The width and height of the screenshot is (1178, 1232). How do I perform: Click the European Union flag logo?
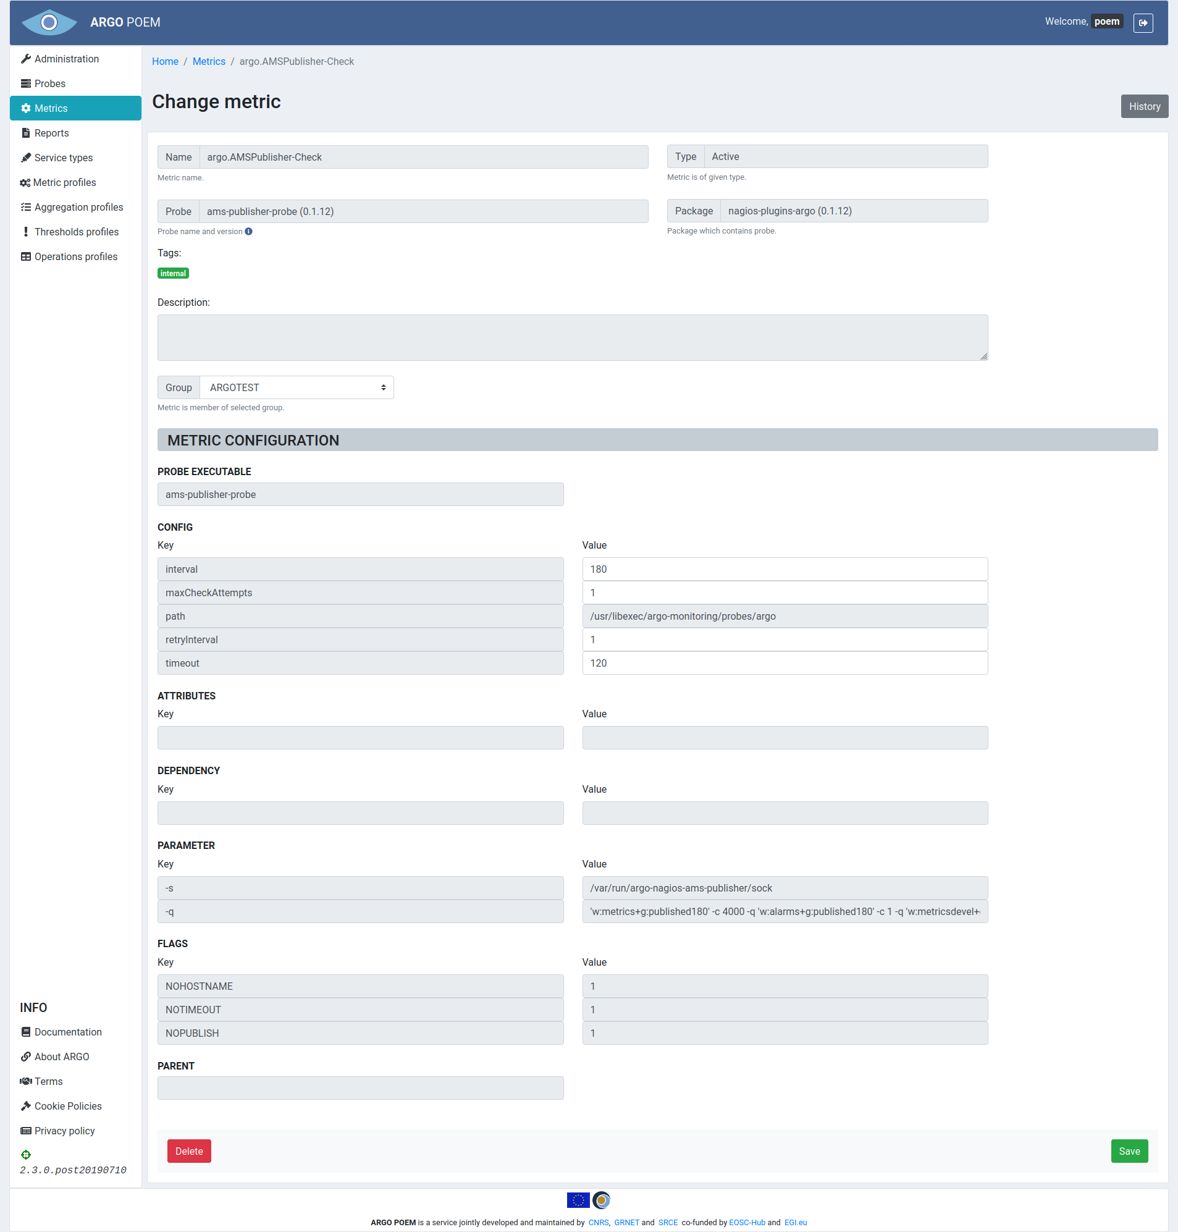tap(578, 1200)
